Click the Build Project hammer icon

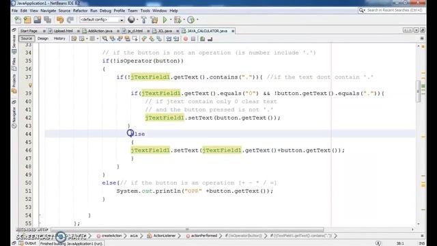pos(144,20)
